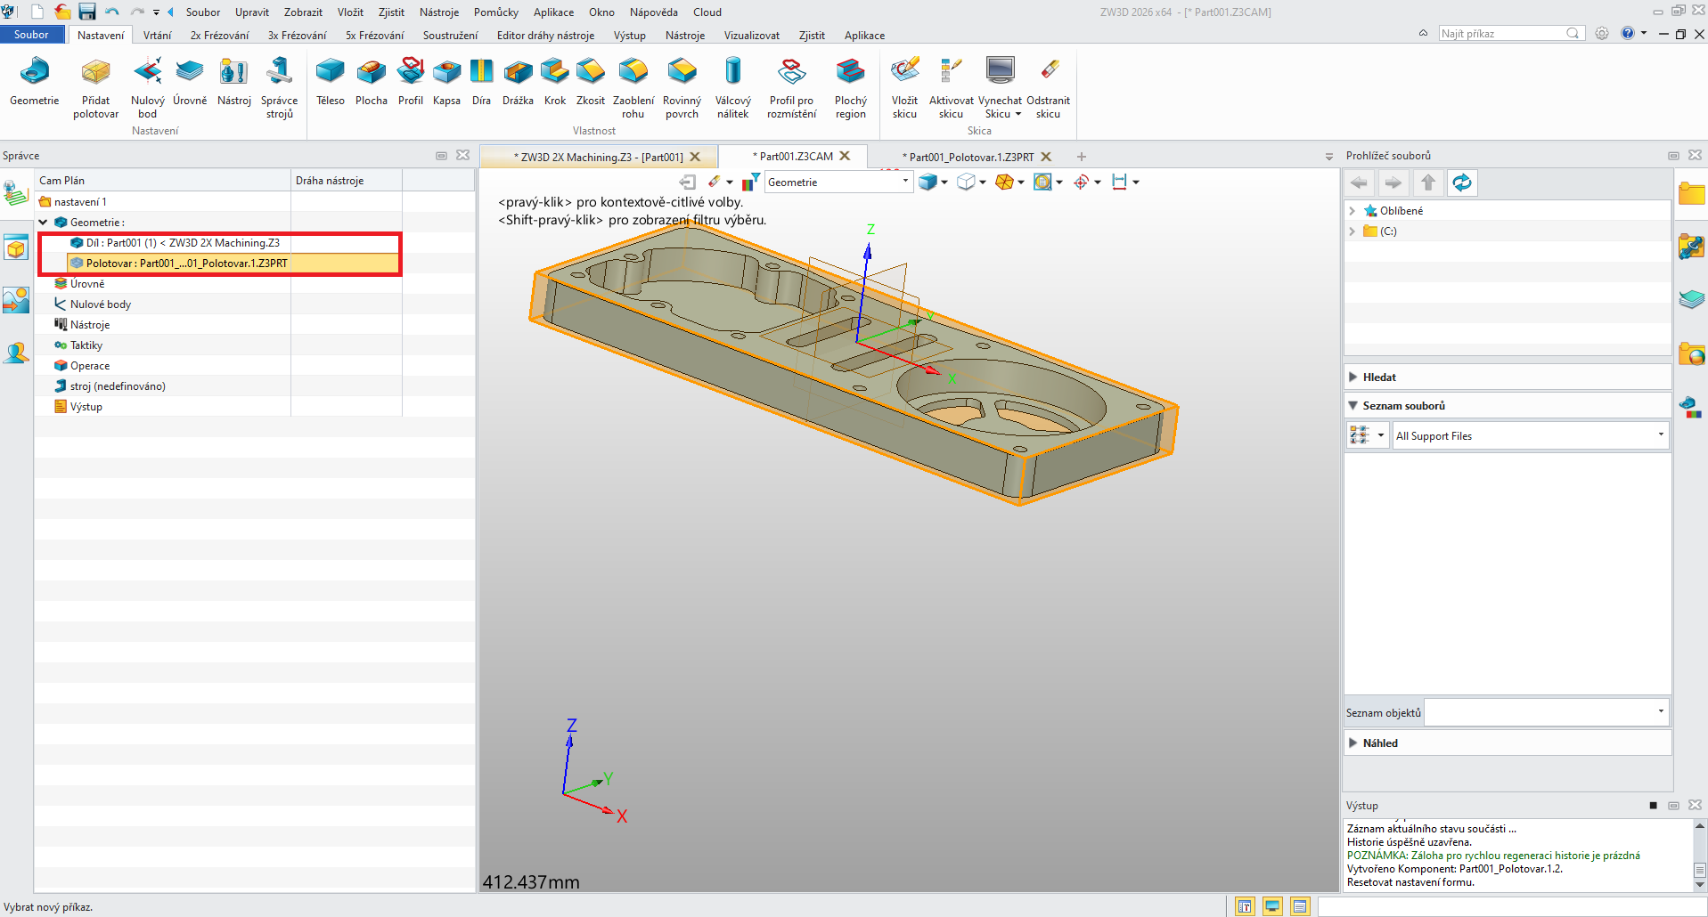1708x917 pixels.
Task: Select Díl : Part001 tree item
Action: (x=183, y=243)
